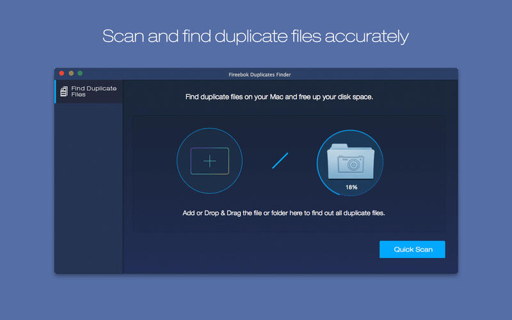Click empty drop zone space left of the add circle
512x320 pixels.
point(154,160)
